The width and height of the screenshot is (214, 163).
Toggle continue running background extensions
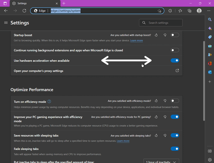pyautogui.click(x=175, y=50)
